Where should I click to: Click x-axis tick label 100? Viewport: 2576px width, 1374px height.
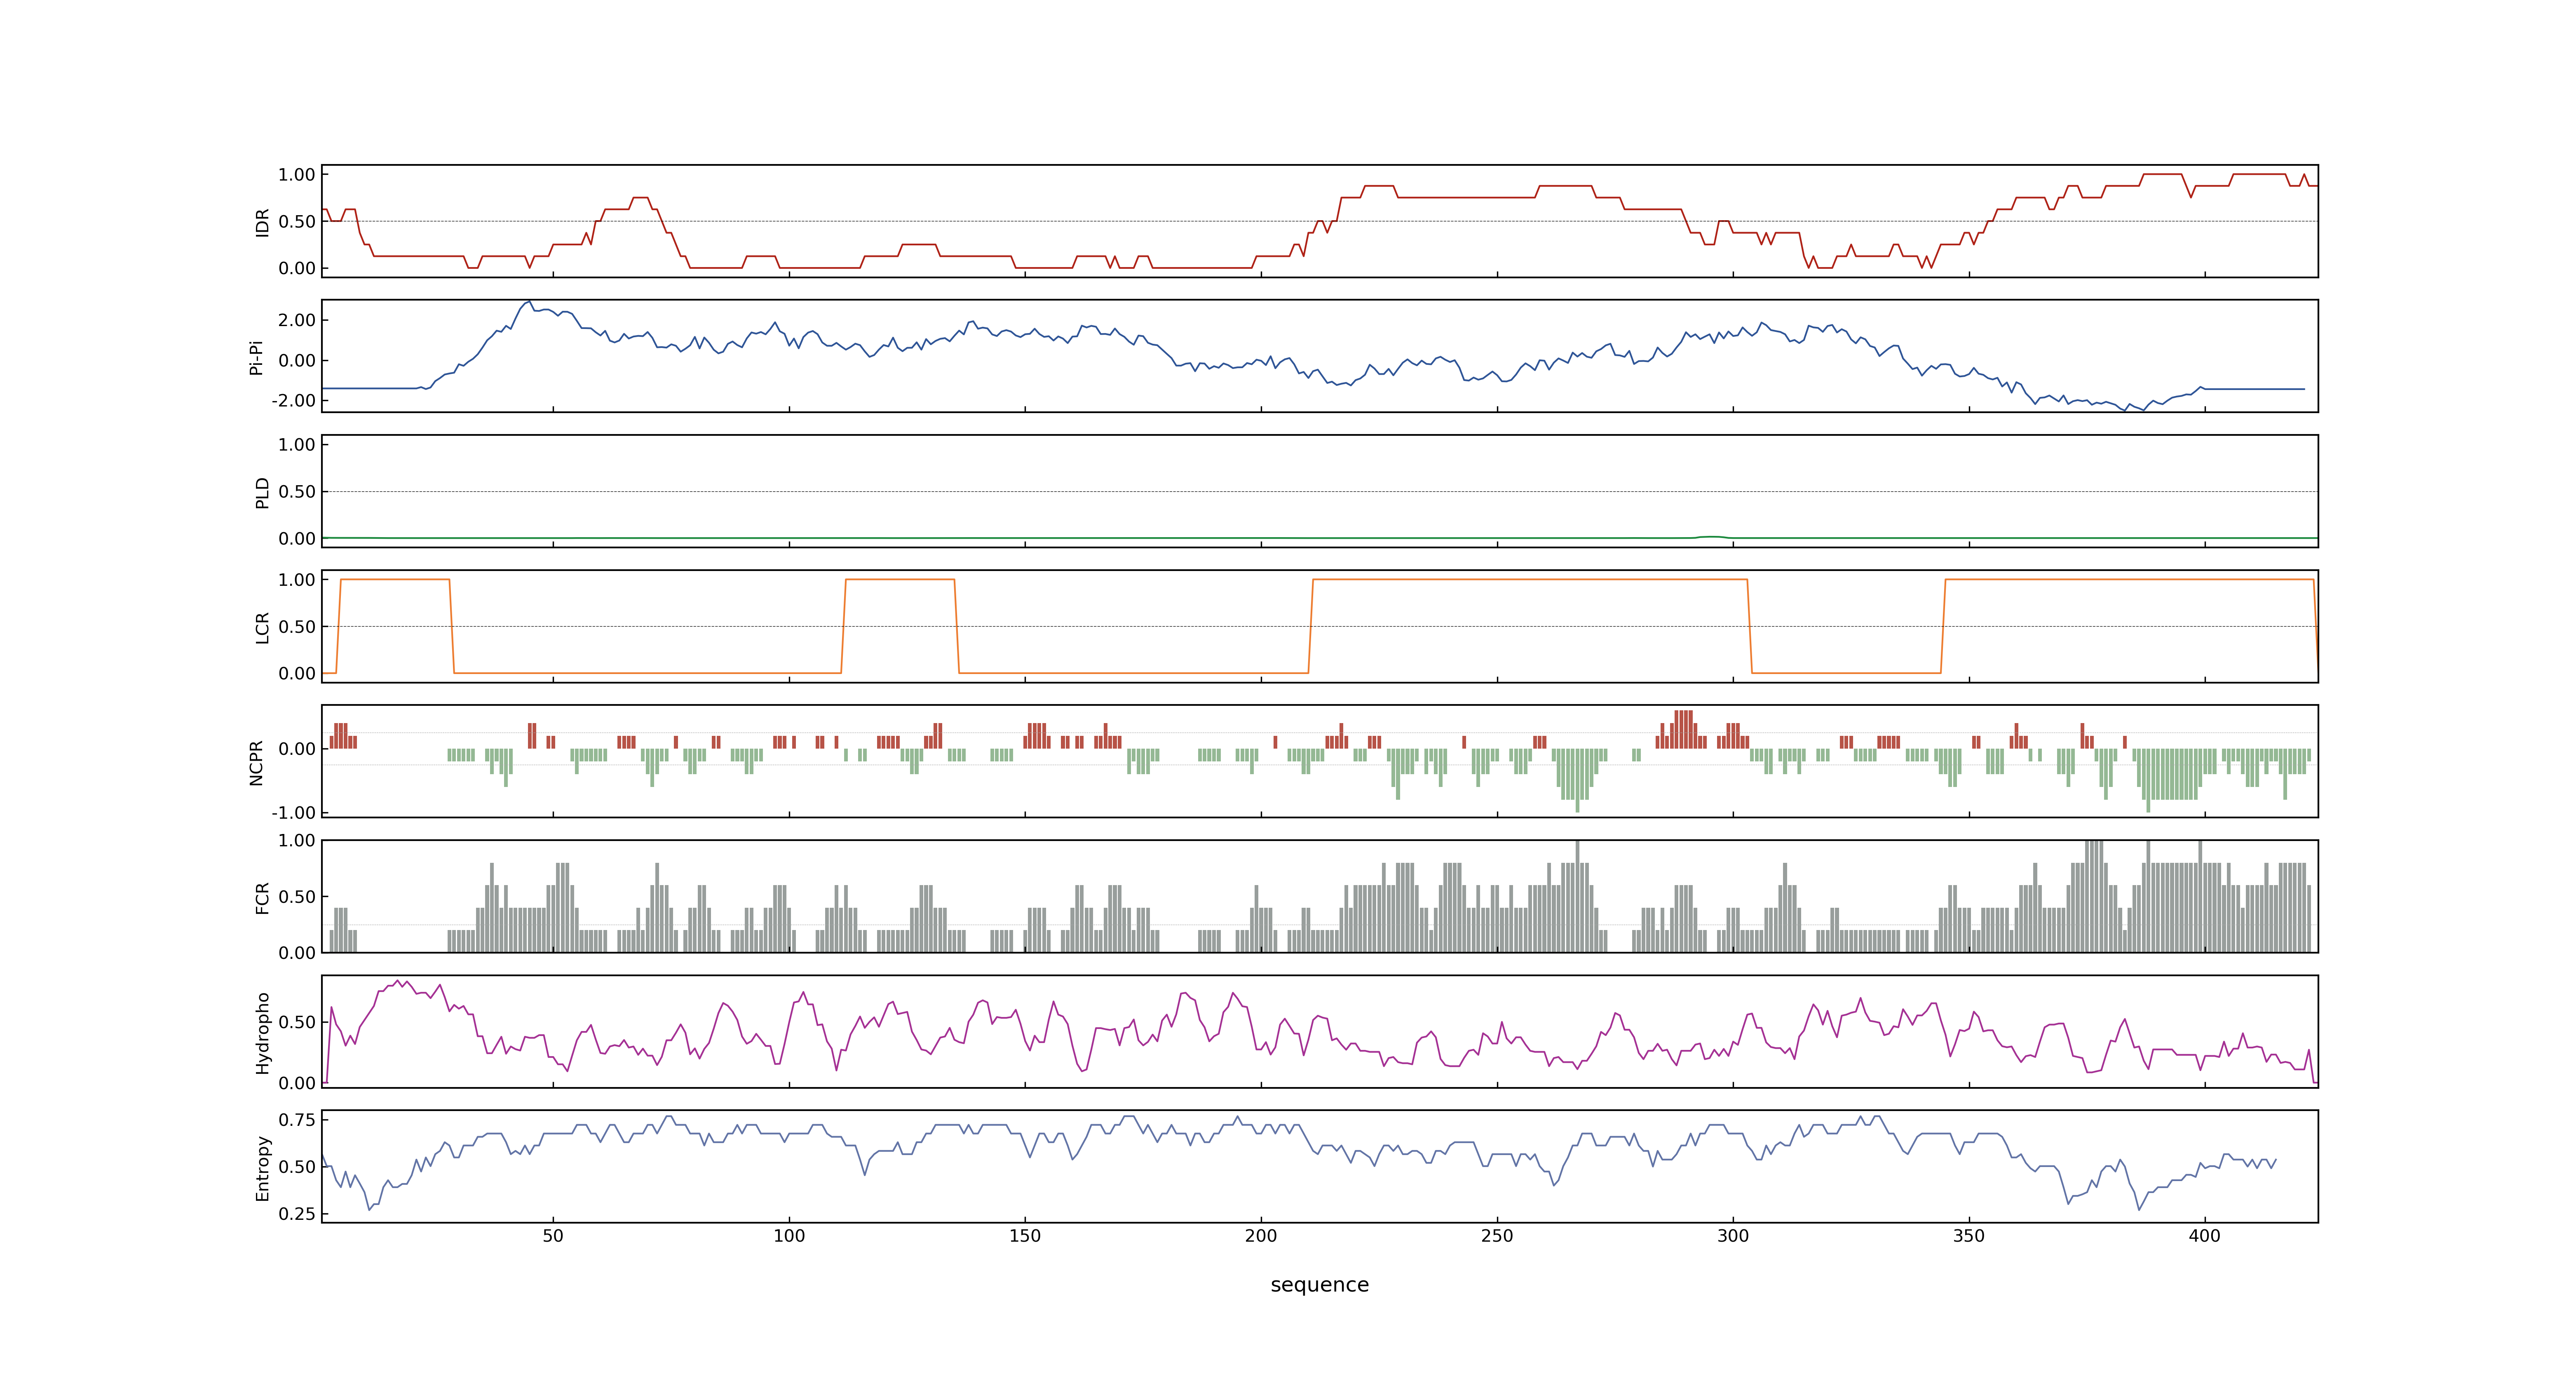pos(789,1236)
